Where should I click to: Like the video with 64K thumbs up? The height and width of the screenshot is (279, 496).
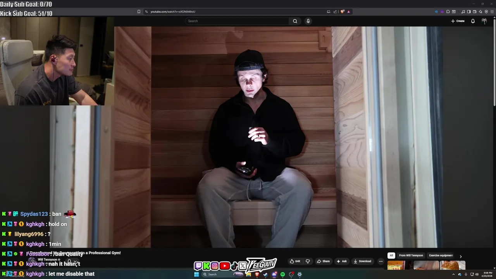295,261
